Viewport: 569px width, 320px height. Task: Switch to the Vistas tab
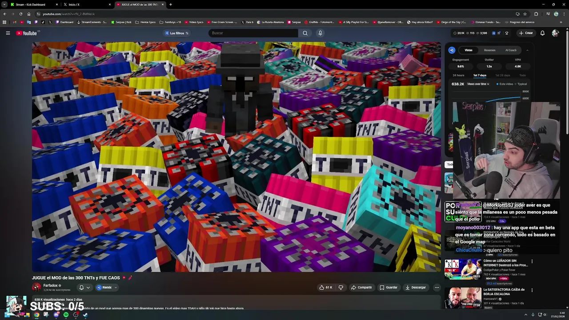[x=469, y=50]
